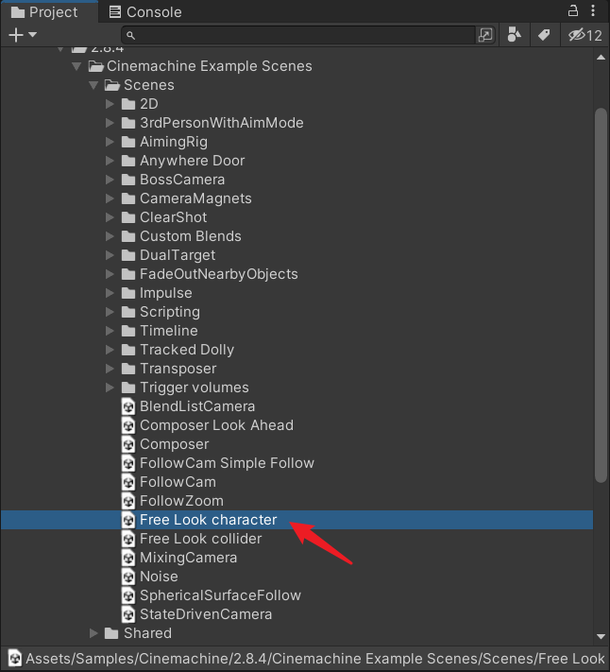Select the AimingRig folder name
610x672 pixels.
tap(174, 142)
